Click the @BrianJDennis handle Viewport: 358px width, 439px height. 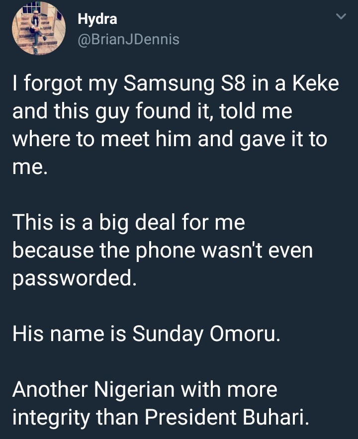(x=128, y=39)
